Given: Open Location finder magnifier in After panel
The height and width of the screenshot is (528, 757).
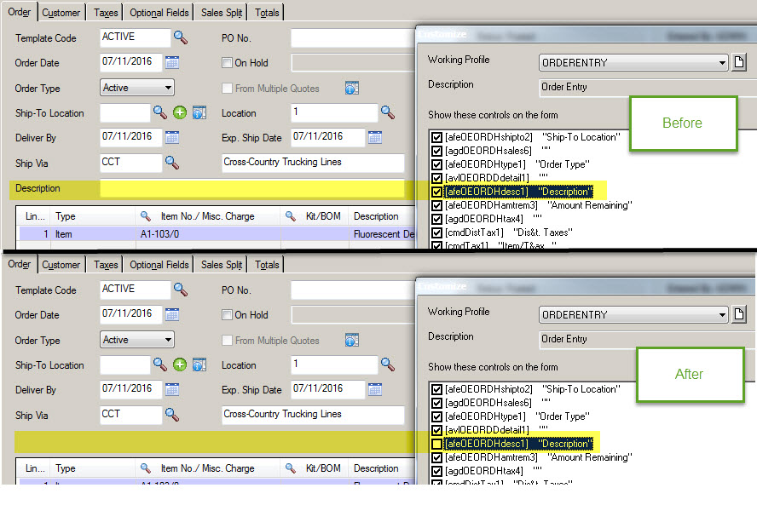Looking at the screenshot, I should (x=388, y=364).
